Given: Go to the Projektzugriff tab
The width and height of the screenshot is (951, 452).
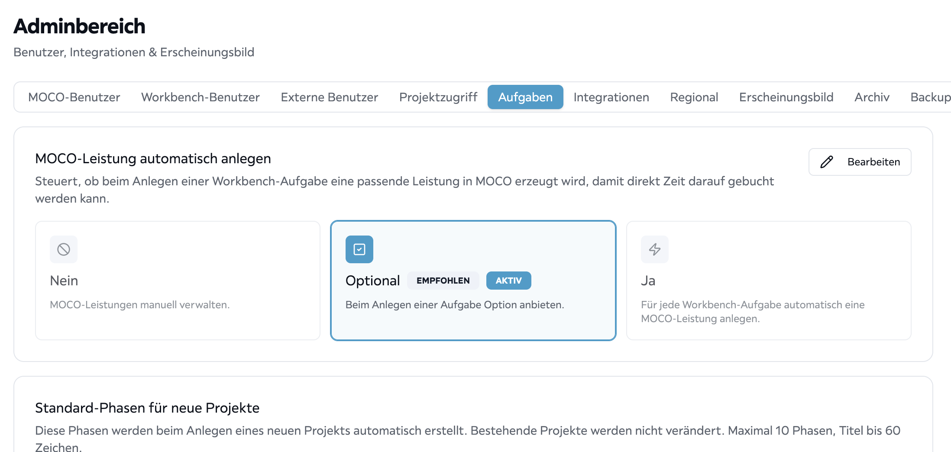Looking at the screenshot, I should 438,97.
